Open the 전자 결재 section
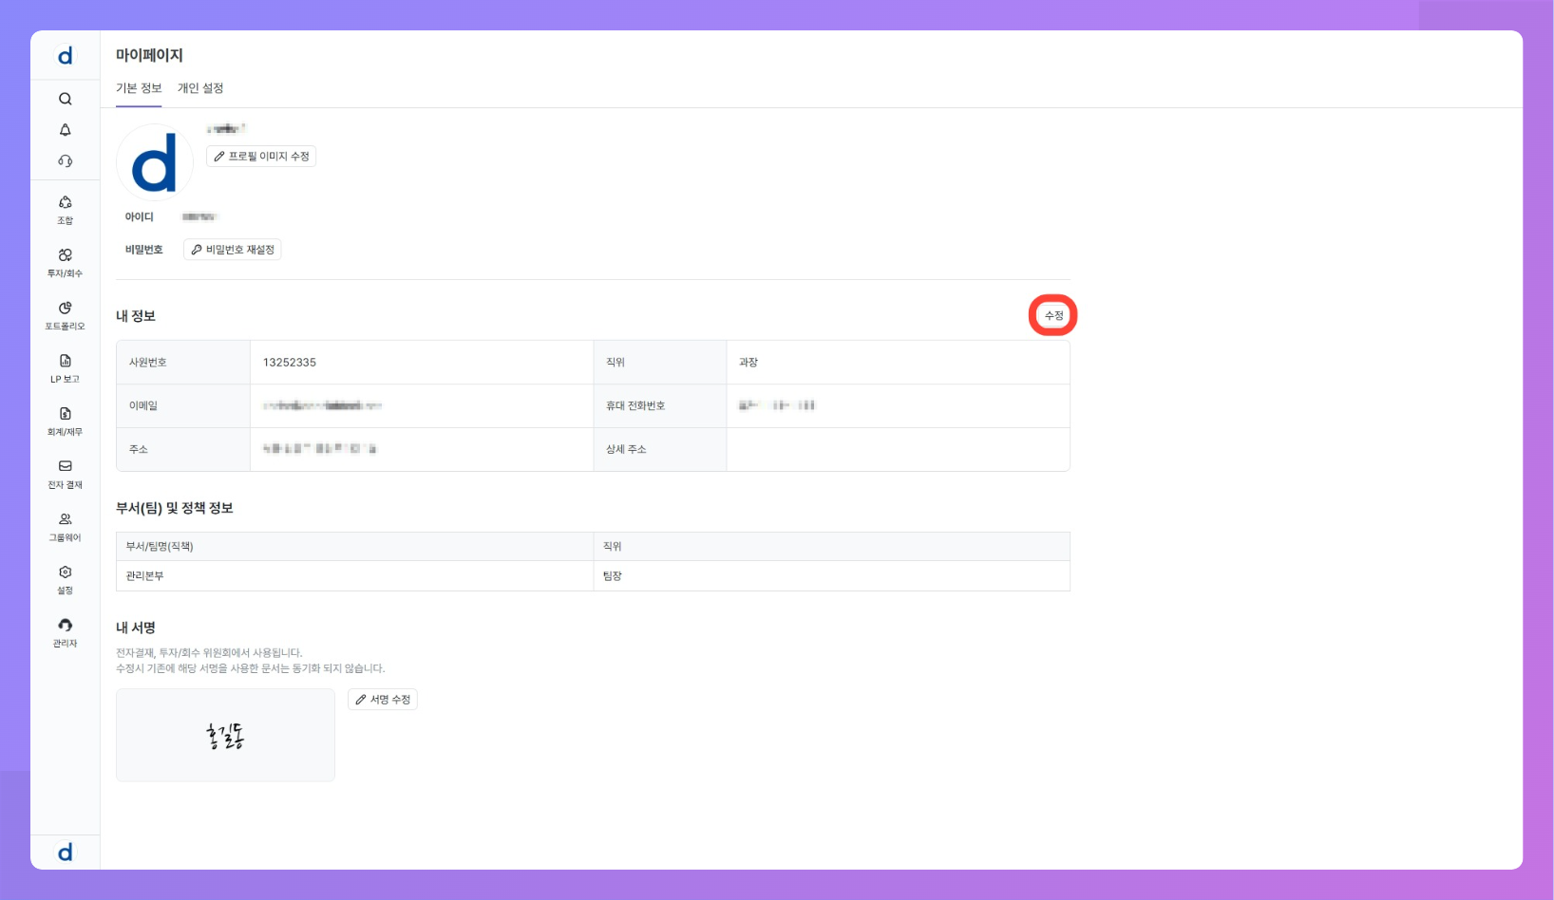This screenshot has width=1554, height=900. click(x=65, y=474)
